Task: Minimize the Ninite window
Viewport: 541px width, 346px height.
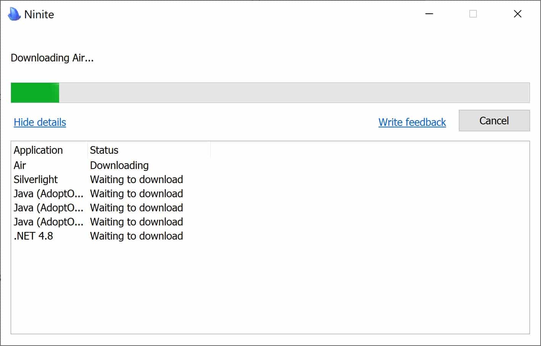Action: pos(429,14)
